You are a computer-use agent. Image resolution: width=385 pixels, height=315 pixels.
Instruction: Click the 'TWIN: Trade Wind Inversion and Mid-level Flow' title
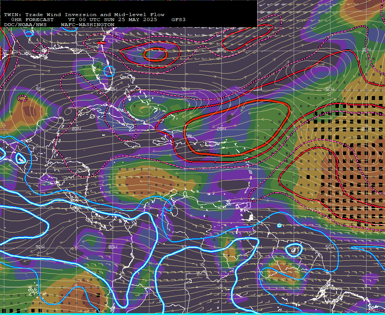[x=84, y=15]
